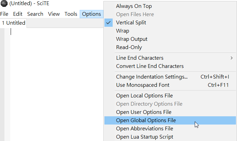Select Change Indentation Settings...
This screenshot has width=237, height=141.
pyautogui.click(x=170, y=77)
